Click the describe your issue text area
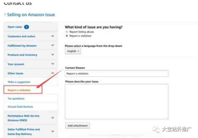Image resolution: width=198 pixels, height=138 pixels. click(x=117, y=102)
